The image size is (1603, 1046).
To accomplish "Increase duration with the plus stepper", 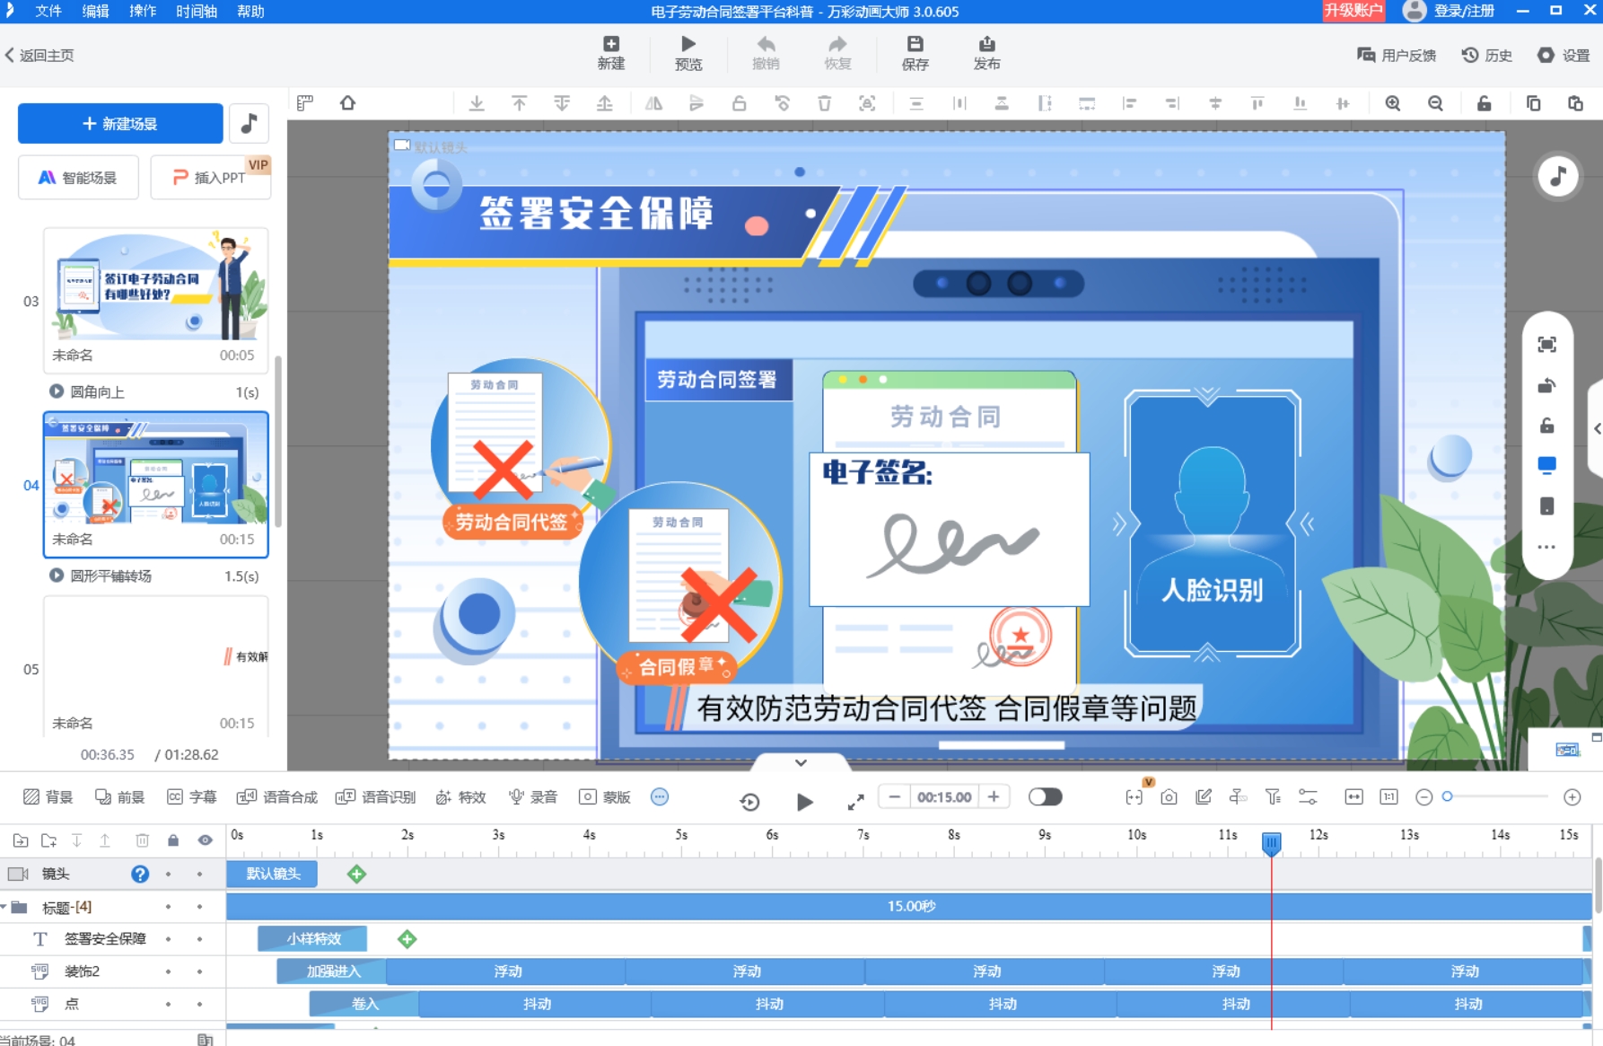I will (994, 796).
